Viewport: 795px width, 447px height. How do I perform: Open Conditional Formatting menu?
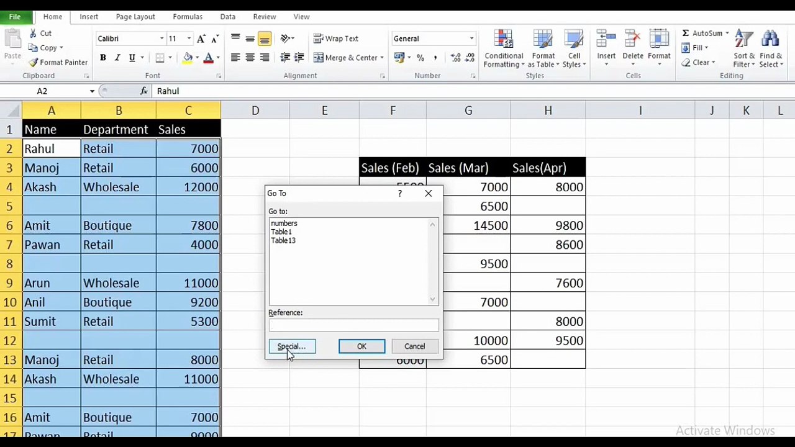[x=504, y=49]
